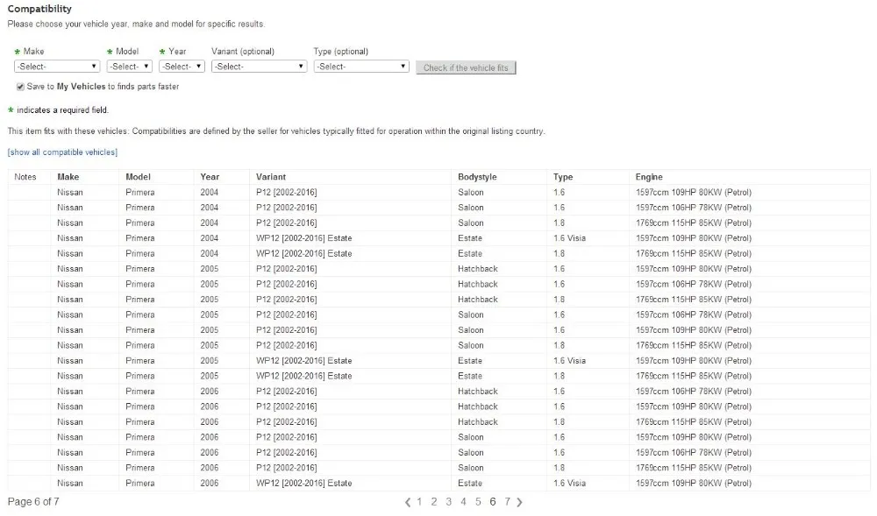Click the Compatibility heading

point(39,9)
